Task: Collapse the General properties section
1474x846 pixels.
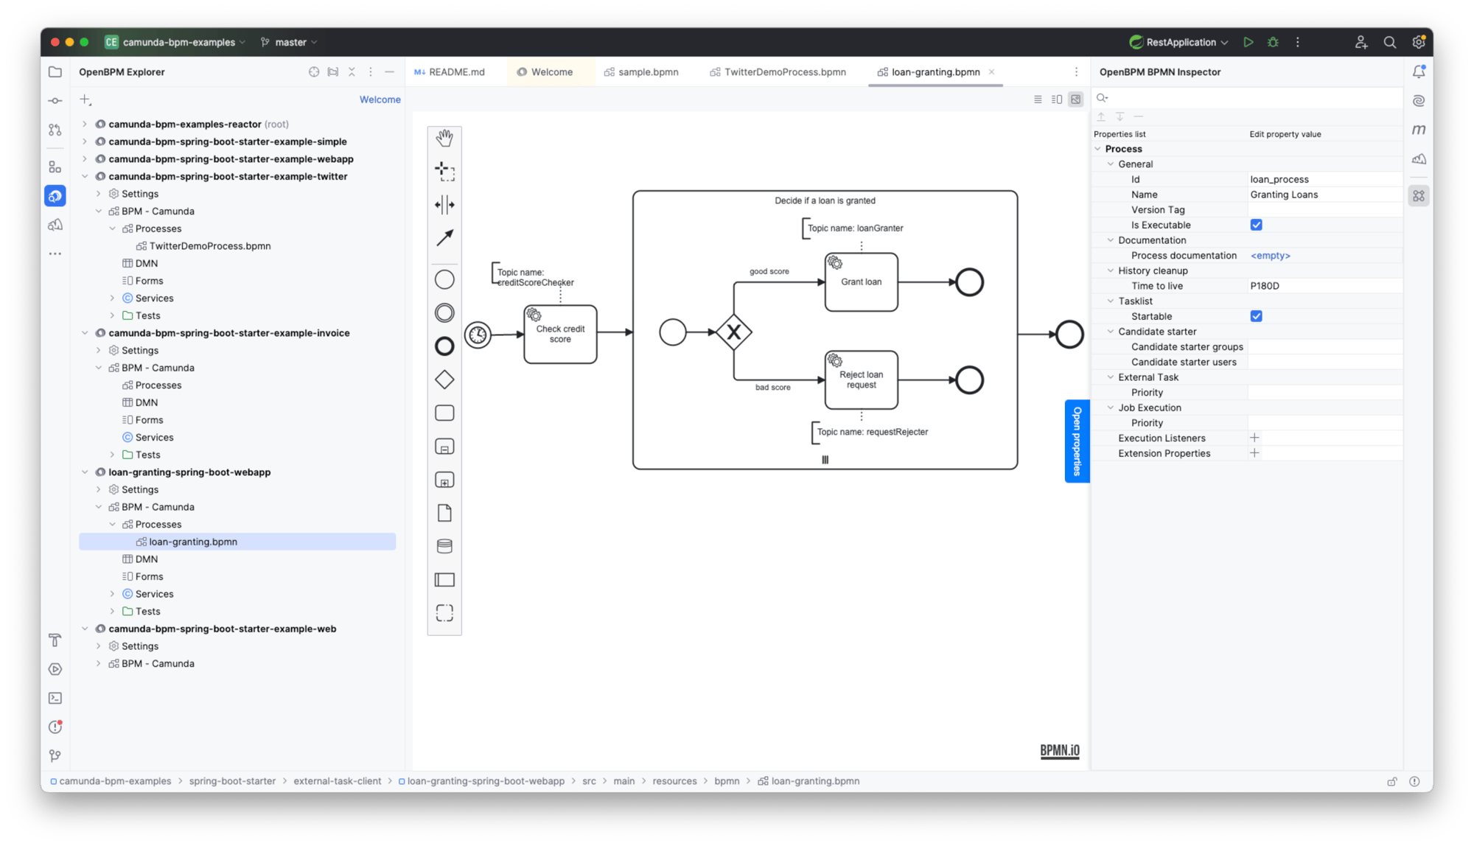Action: point(1111,164)
